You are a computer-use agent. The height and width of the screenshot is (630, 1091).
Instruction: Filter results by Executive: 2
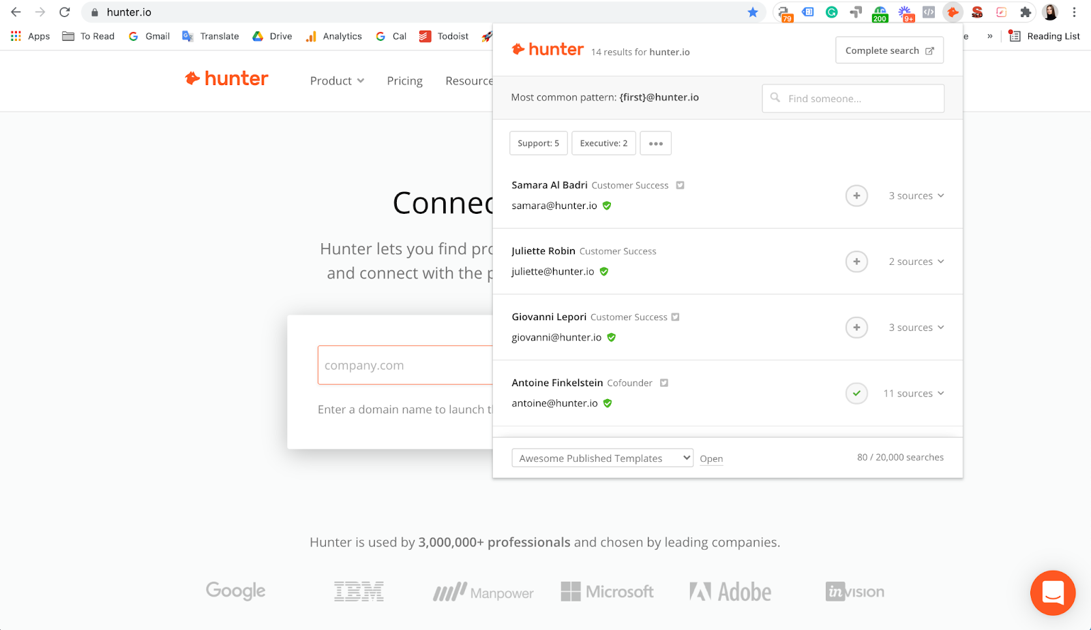click(x=603, y=144)
